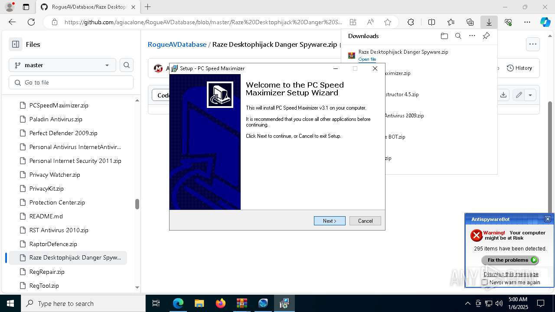Open Copilot in Edge
Screen dimensions: 555x312
coord(545,22)
